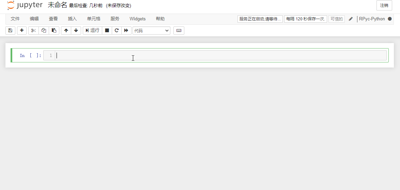The height and width of the screenshot is (190, 400).
Task: Move selected cell up with arrow
Action: click(x=66, y=31)
